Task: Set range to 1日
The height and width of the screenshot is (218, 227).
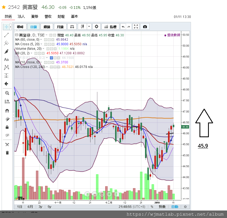Action: pos(20,207)
